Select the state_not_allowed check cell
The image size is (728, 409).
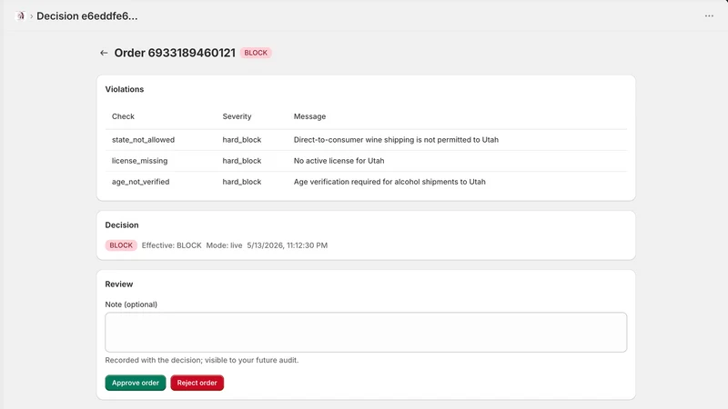143,140
